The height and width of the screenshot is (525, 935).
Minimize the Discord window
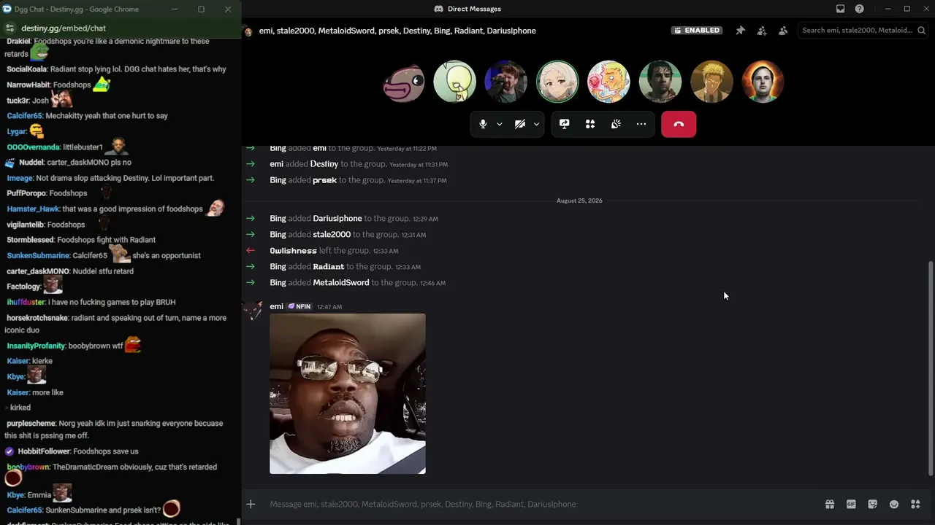(888, 9)
